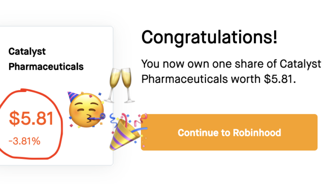Click the Congratulations! heading

(x=209, y=37)
